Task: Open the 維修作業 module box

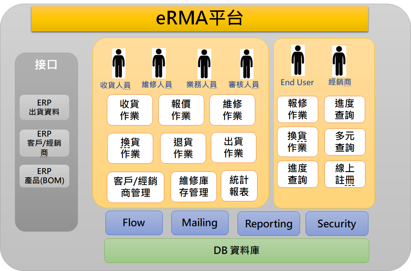Action: (x=232, y=110)
